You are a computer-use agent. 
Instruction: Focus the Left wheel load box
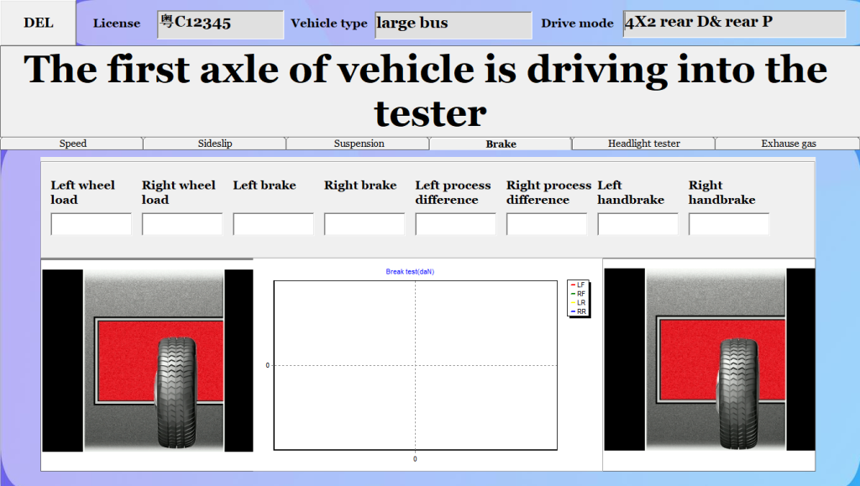[x=91, y=224]
